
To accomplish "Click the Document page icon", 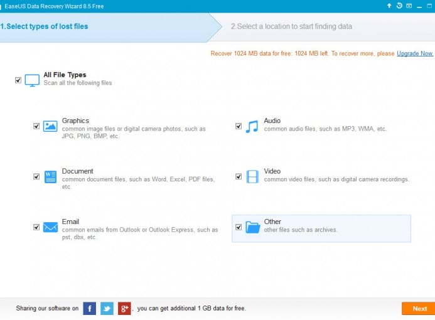I will (x=50, y=177).
